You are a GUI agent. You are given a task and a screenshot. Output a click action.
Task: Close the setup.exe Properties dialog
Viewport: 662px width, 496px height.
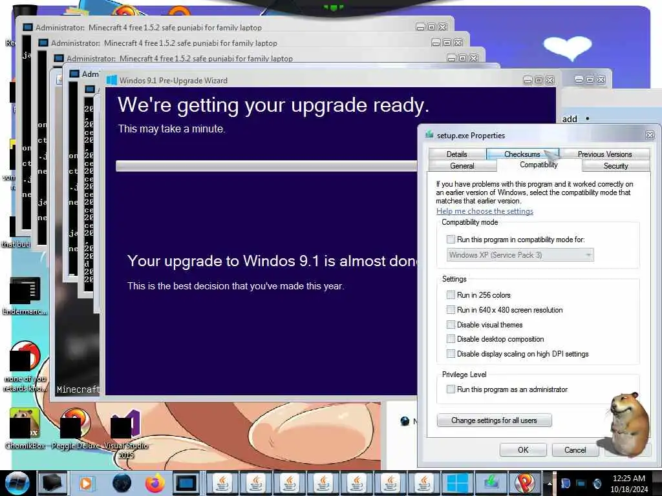(x=650, y=136)
